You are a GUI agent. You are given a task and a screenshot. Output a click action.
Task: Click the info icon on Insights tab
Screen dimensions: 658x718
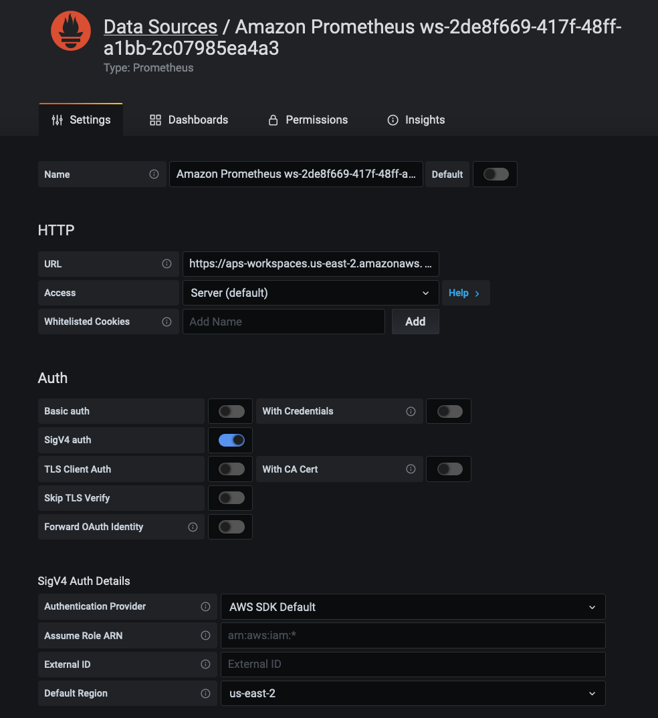click(393, 120)
